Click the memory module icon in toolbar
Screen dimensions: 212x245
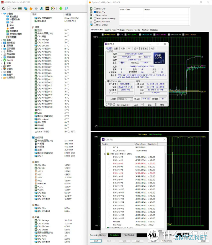(20, 8)
